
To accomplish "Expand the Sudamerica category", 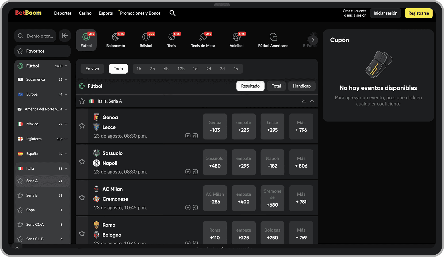I will click(x=66, y=80).
